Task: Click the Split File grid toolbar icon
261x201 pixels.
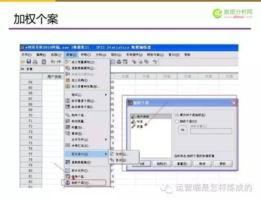Action: (113, 62)
